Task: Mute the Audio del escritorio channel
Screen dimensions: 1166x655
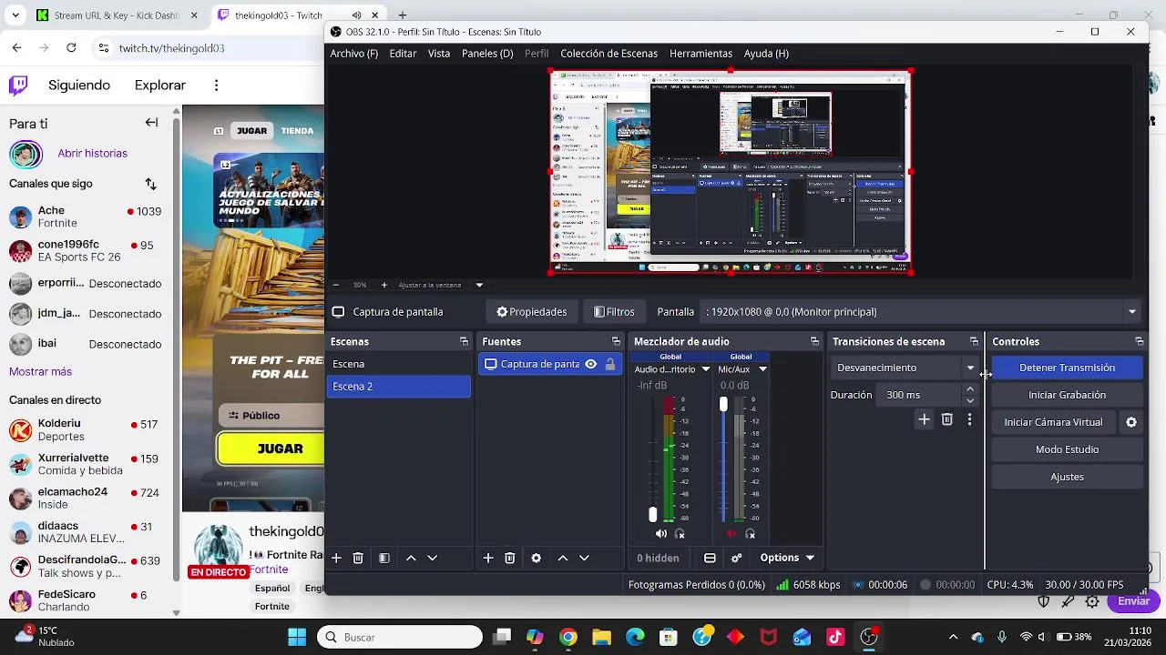Action: [661, 534]
